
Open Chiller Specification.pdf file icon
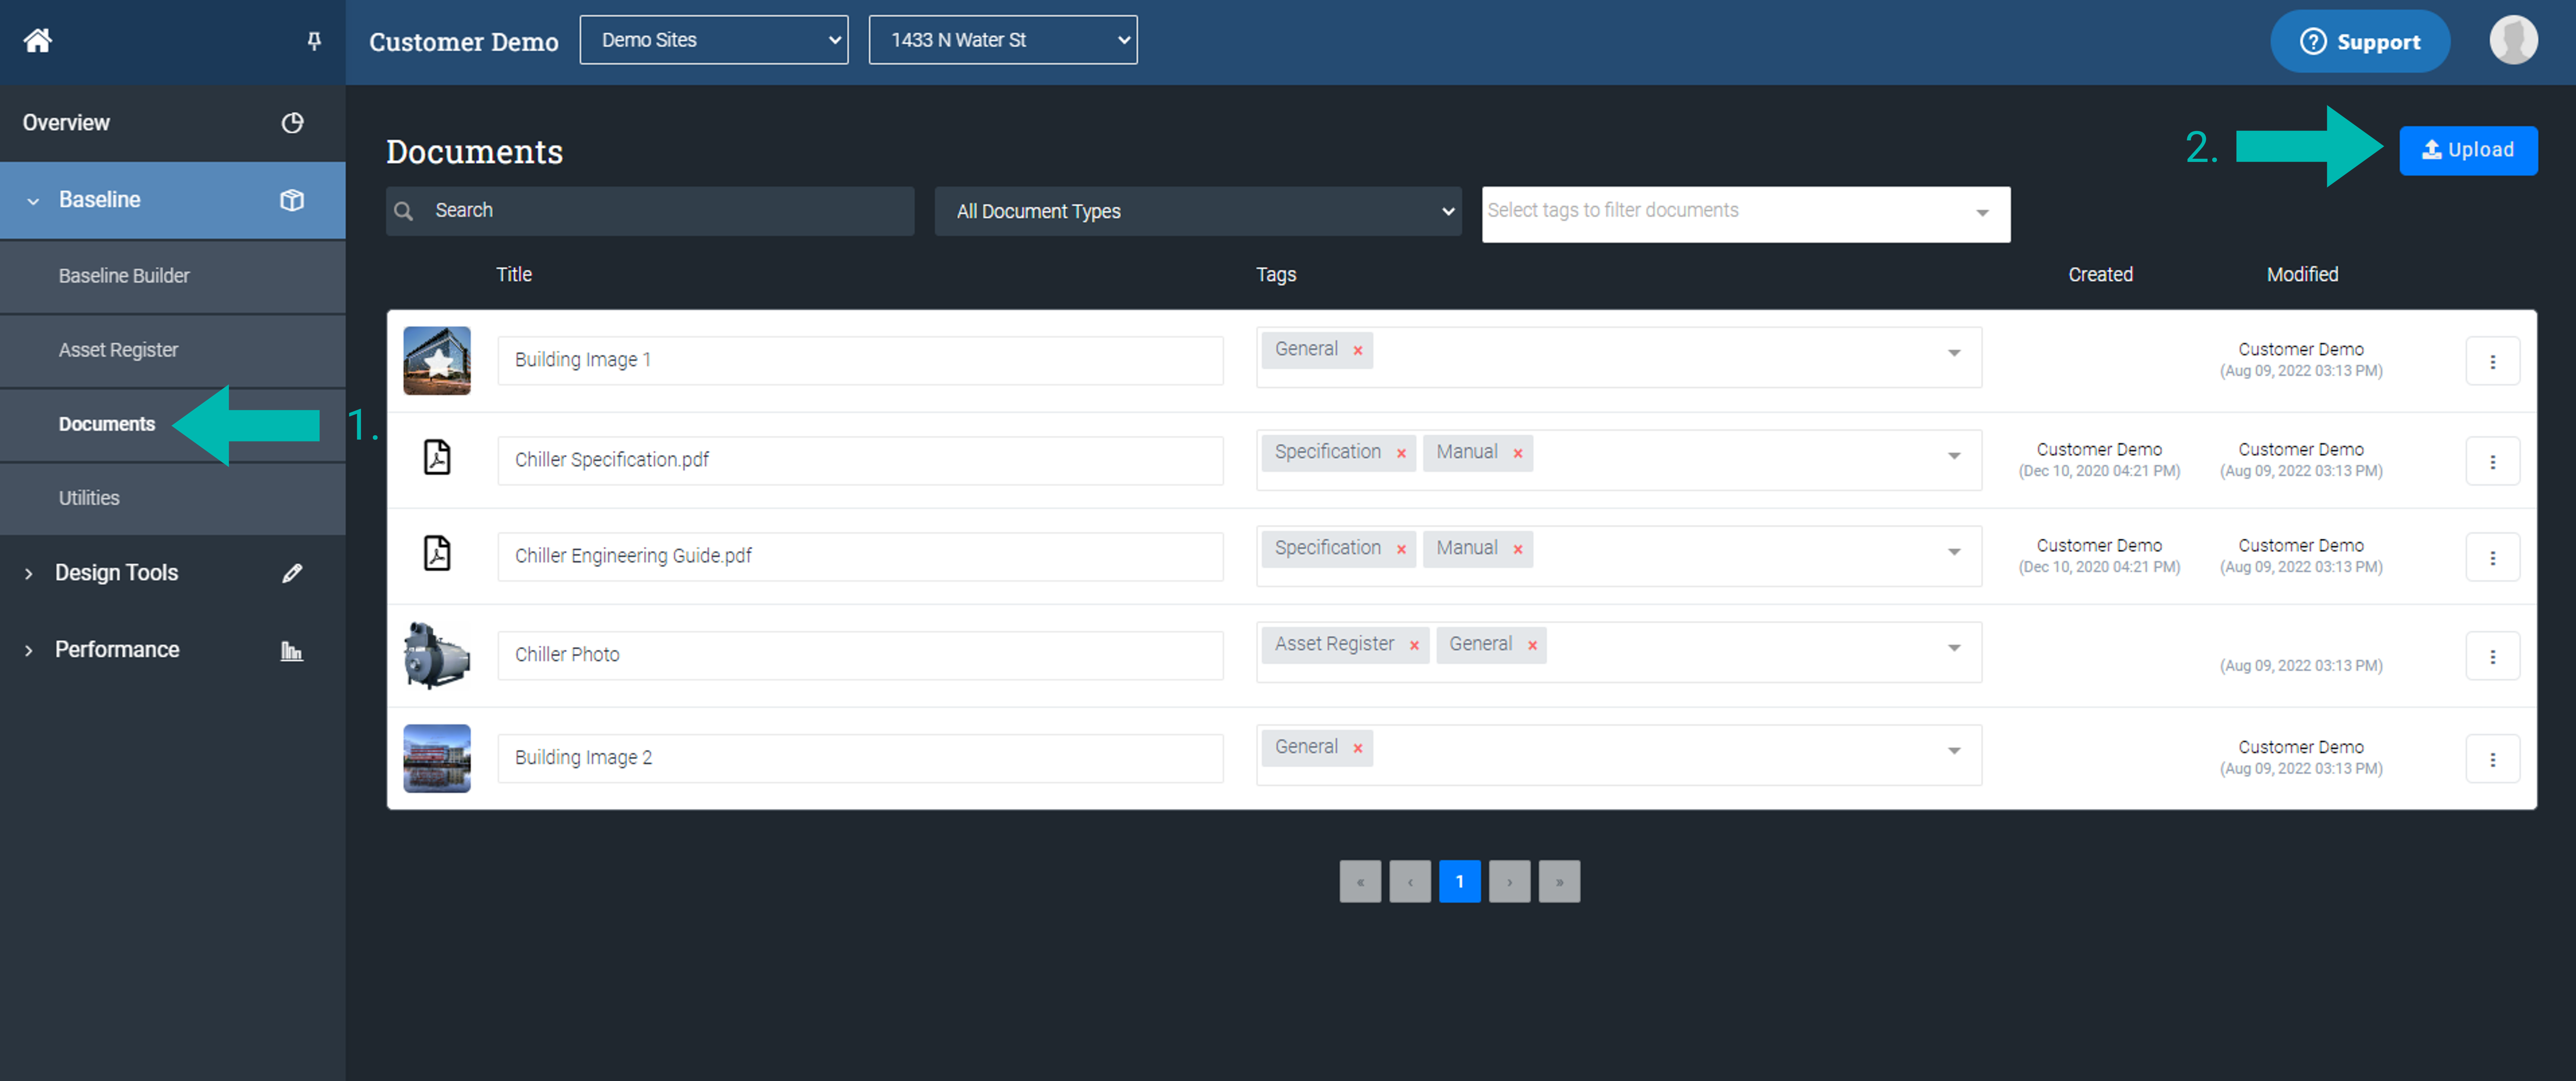pyautogui.click(x=437, y=457)
